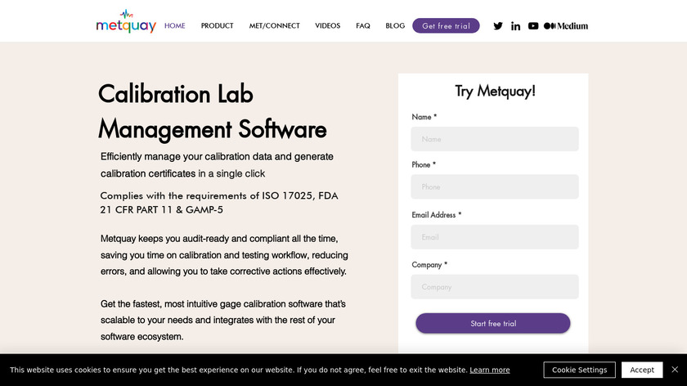Click the Get free trial button
Image resolution: width=687 pixels, height=386 pixels.
(x=446, y=26)
